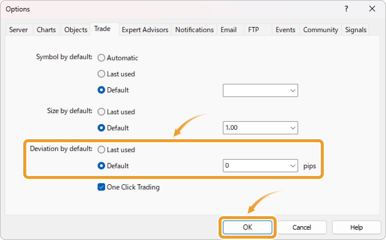The height and width of the screenshot is (240, 386).
Task: Click the question mark help icon
Action: pyautogui.click(x=346, y=9)
